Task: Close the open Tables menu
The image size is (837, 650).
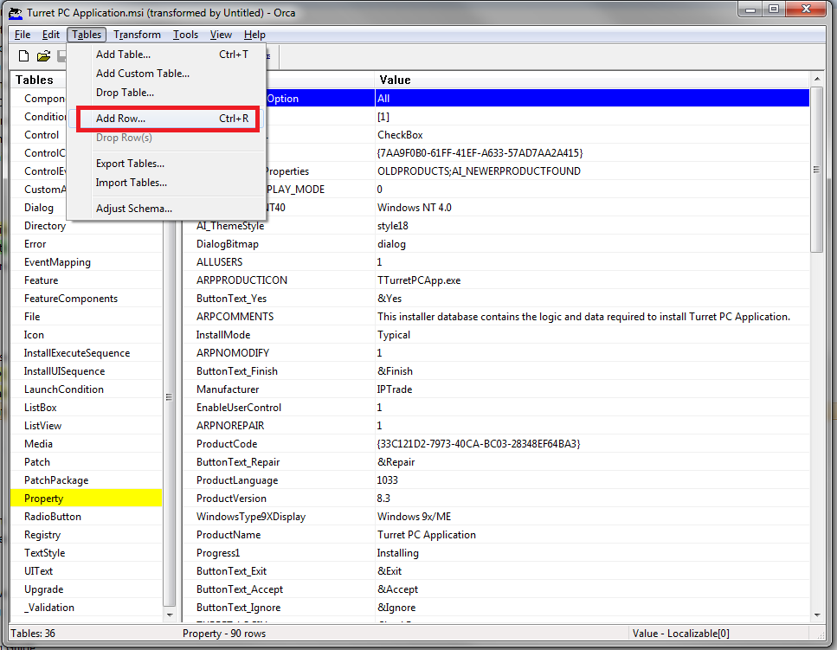Action: click(x=87, y=35)
